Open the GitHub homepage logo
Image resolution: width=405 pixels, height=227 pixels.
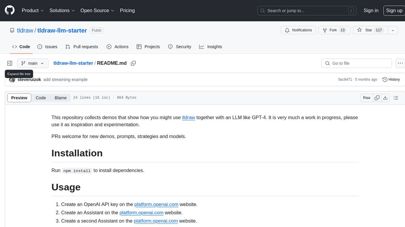tap(10, 10)
